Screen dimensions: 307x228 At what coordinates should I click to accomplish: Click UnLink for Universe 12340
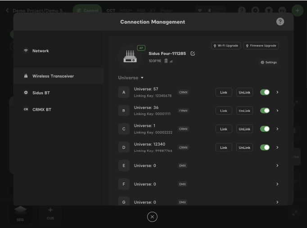point(244,148)
